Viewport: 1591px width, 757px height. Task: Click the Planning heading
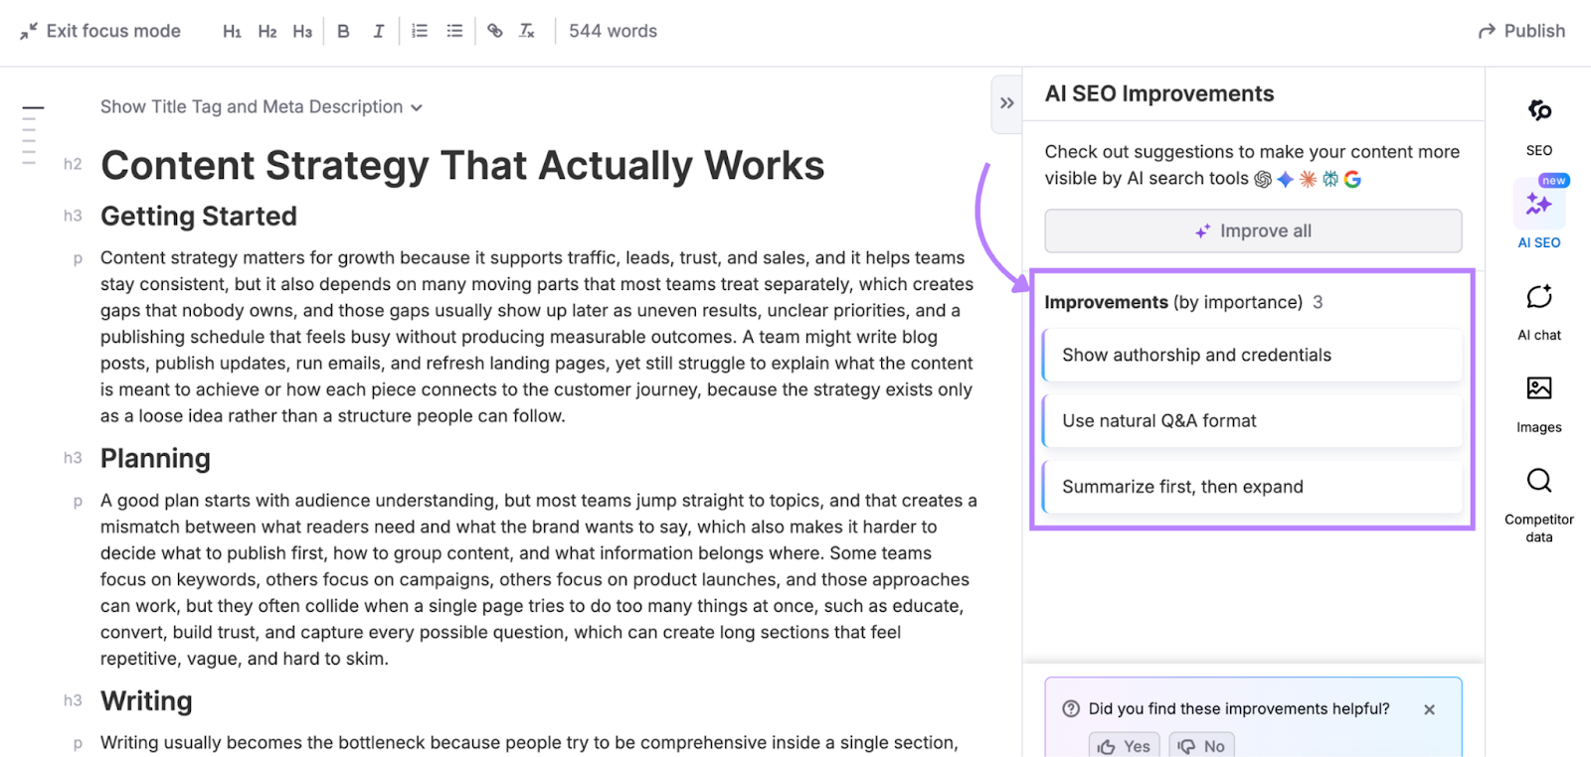point(155,458)
